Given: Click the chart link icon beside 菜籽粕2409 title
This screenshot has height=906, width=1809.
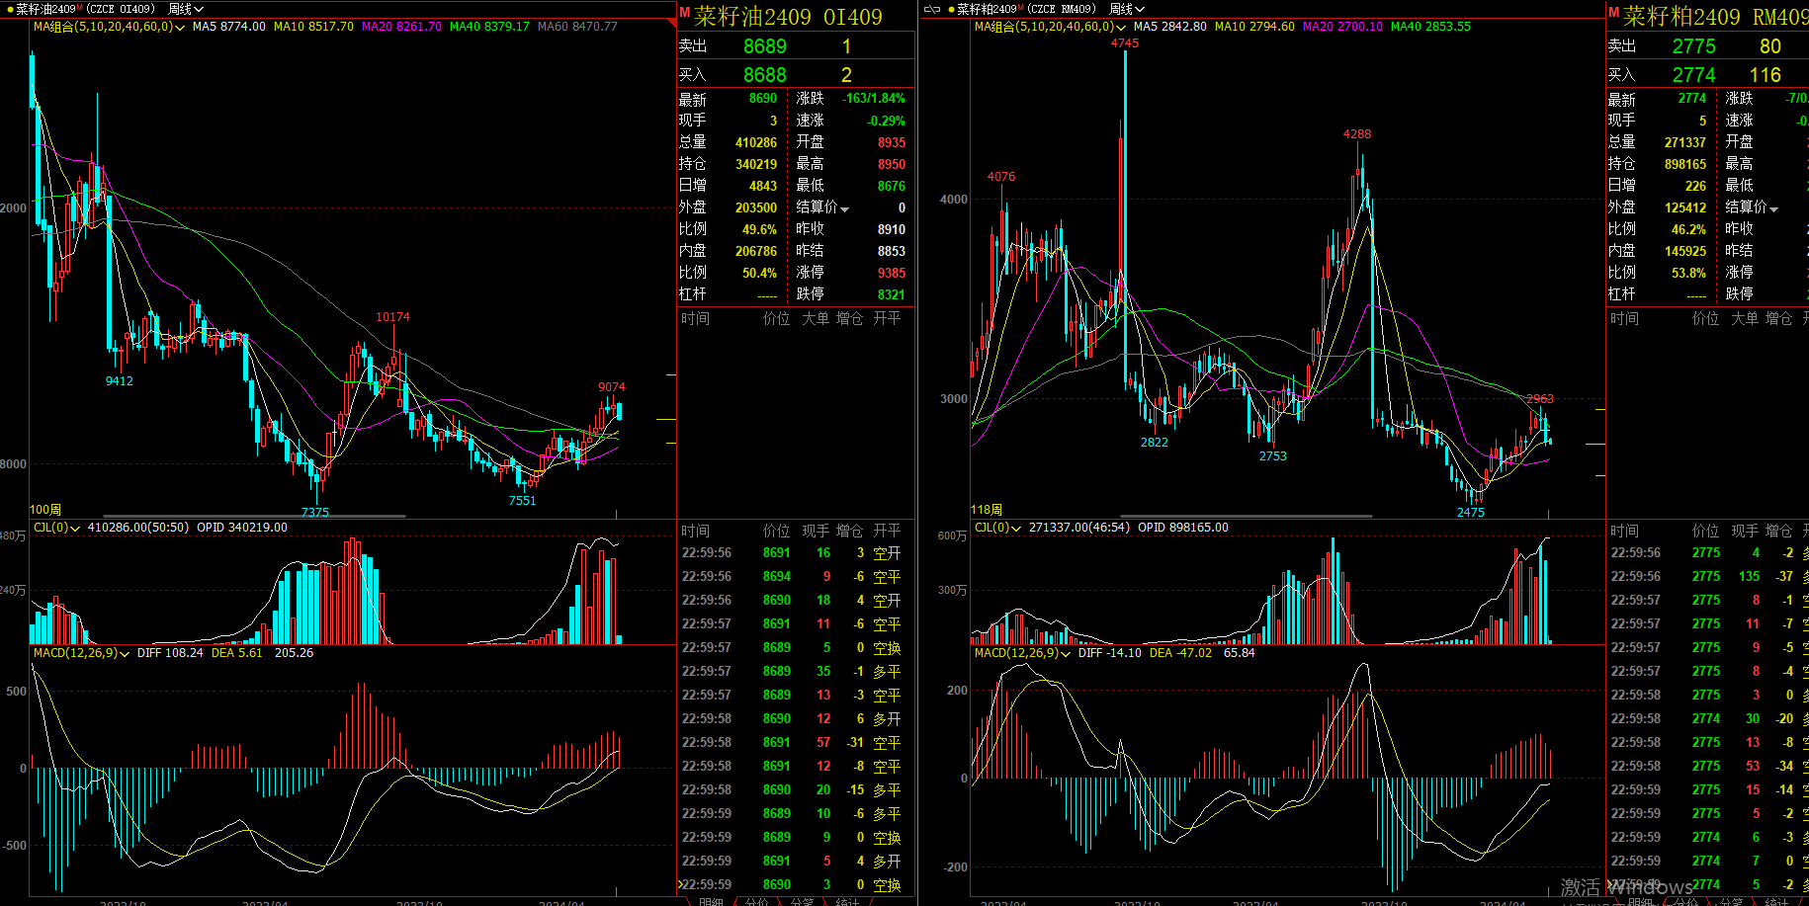Looking at the screenshot, I should 931,9.
